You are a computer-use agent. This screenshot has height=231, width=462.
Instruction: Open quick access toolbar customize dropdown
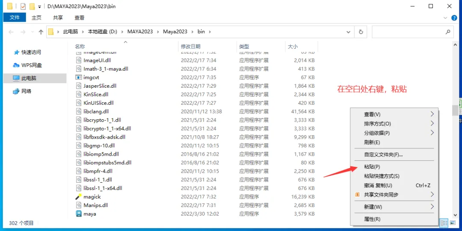coord(39,7)
